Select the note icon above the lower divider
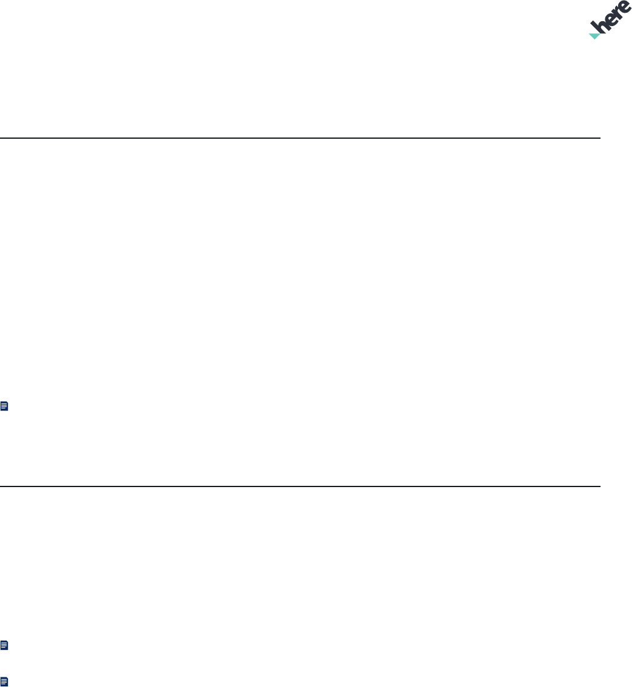Image resolution: width=632 pixels, height=687 pixels. point(4,406)
